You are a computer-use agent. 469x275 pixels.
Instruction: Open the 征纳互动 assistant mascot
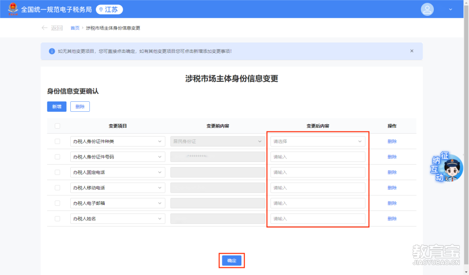pyautogui.click(x=447, y=167)
